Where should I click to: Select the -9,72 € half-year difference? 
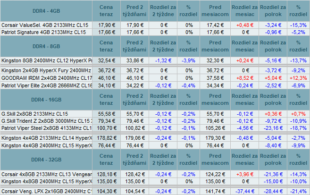pos(273,121)
